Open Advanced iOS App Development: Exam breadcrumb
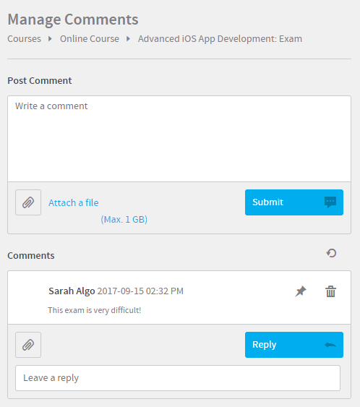Screen dimensions: 360x407 coord(220,39)
